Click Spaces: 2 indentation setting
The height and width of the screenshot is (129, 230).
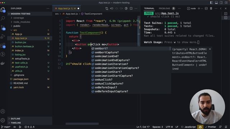tap(158, 127)
